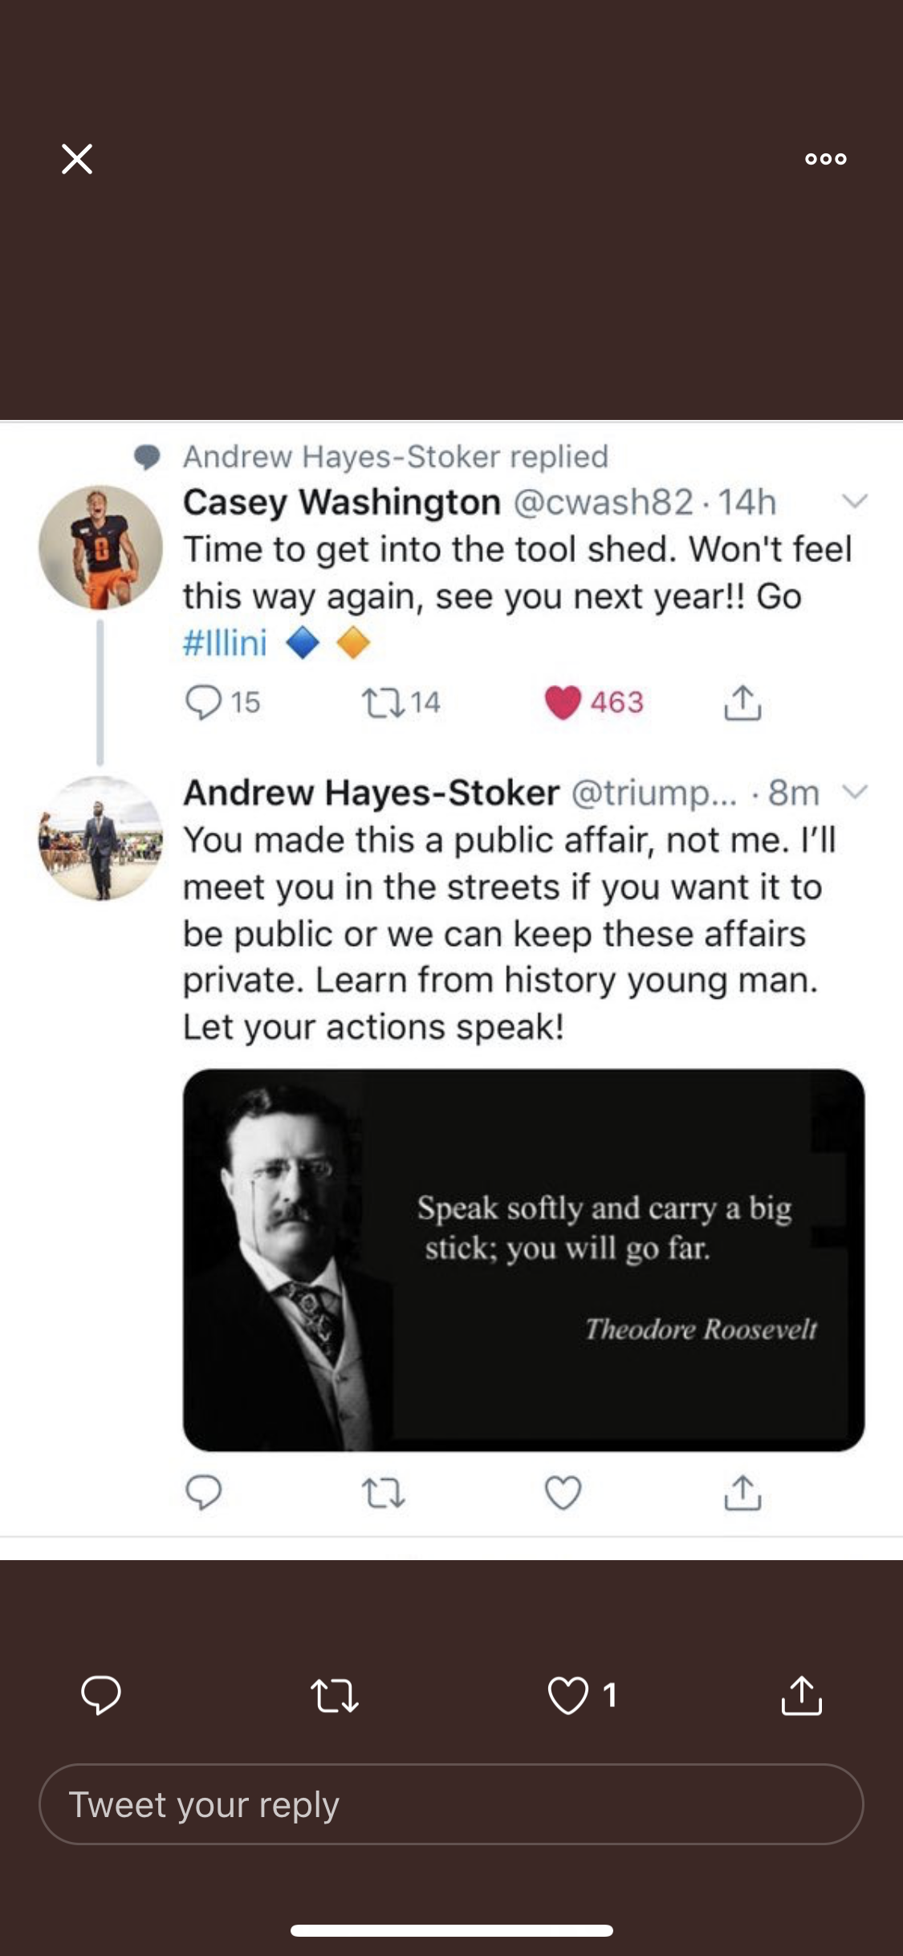This screenshot has height=1956, width=903.
Task: Share Andrew Hayes-Stoker's tweet
Action: [742, 1493]
